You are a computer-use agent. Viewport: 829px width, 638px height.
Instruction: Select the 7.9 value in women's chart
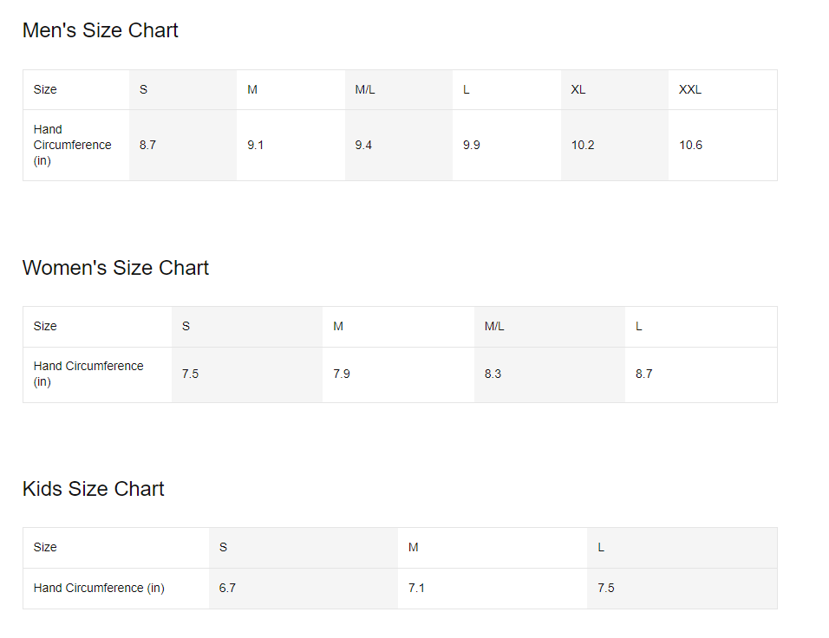point(342,374)
